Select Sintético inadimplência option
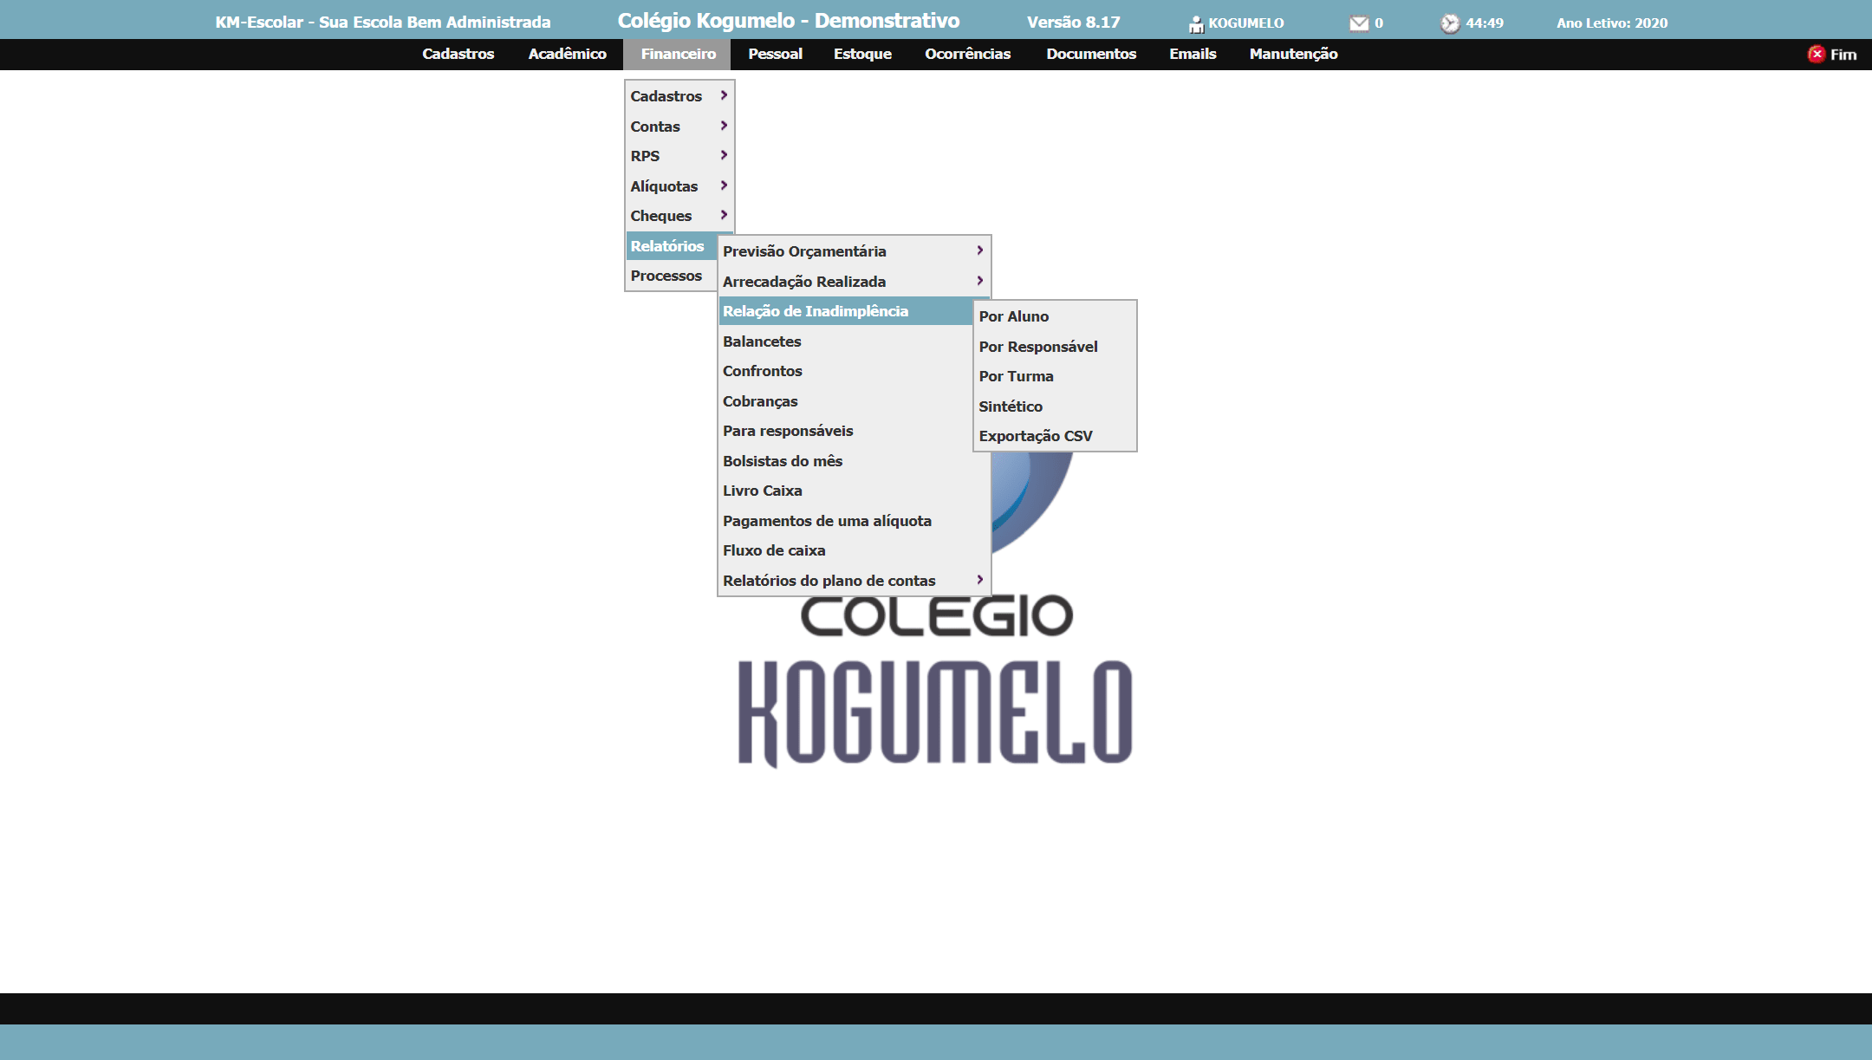 pyautogui.click(x=1055, y=406)
